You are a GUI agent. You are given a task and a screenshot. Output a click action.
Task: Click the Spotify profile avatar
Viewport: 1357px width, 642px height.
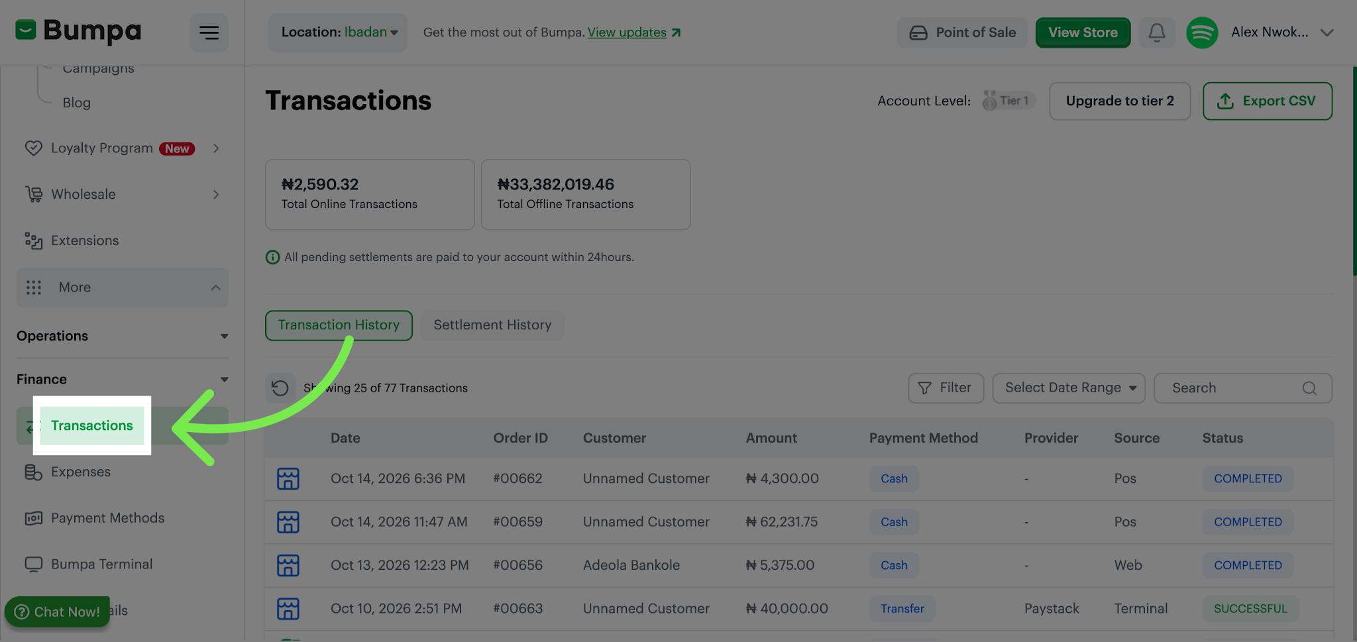(1202, 32)
